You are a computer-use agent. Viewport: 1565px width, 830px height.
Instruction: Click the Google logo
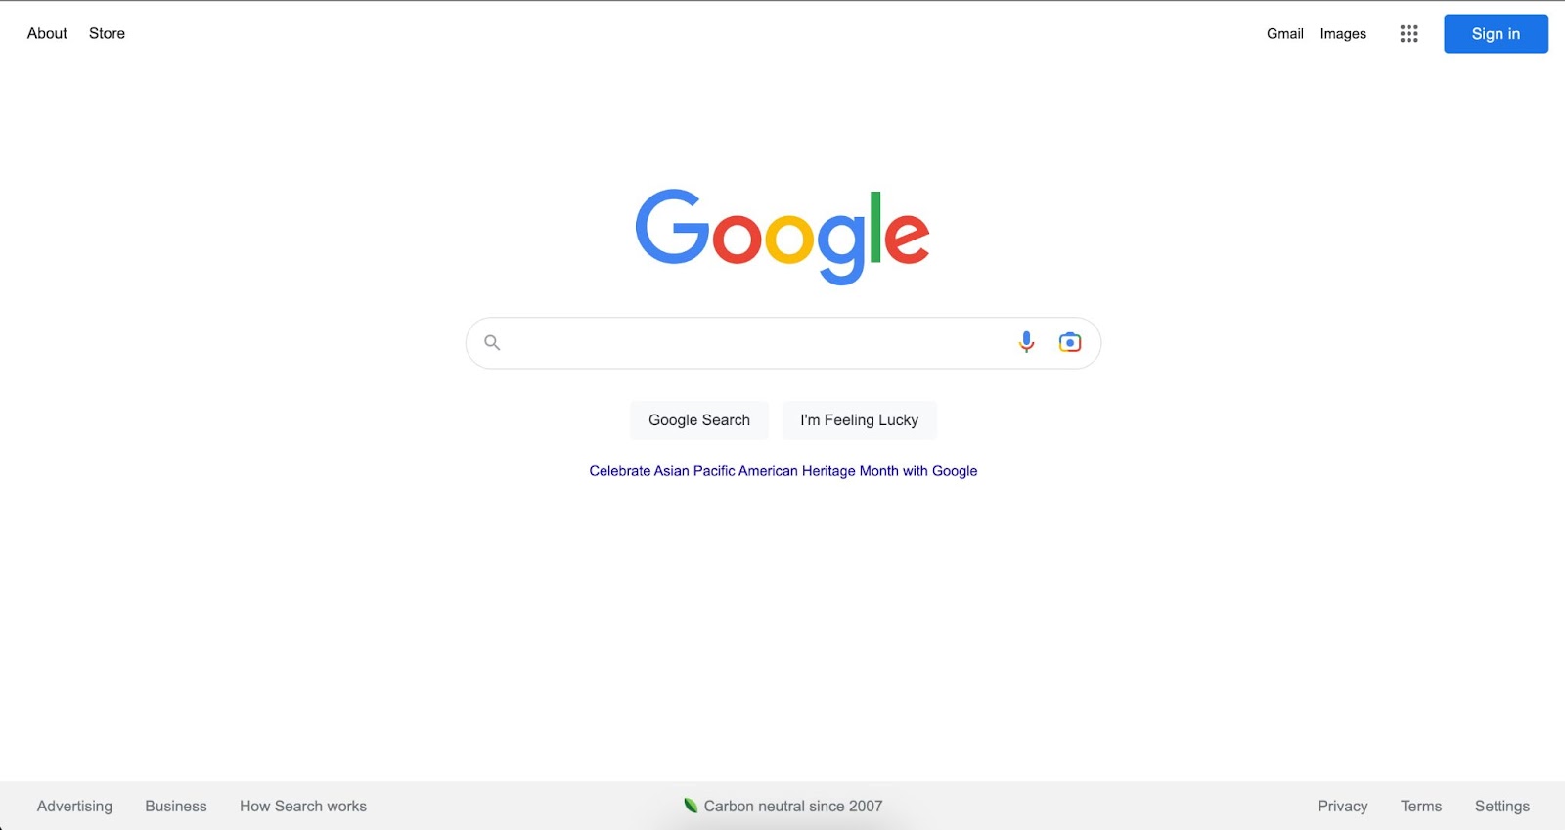(782, 237)
